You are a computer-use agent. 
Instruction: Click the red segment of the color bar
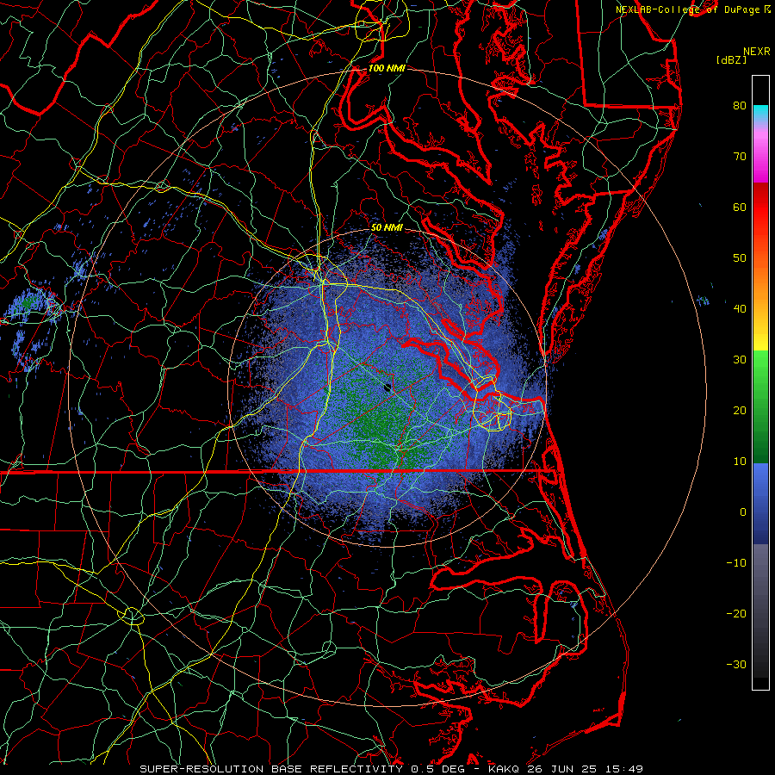(x=760, y=208)
